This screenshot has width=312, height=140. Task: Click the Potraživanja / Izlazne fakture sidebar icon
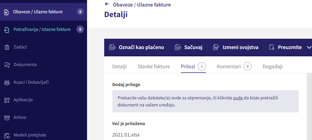[x=7, y=30]
